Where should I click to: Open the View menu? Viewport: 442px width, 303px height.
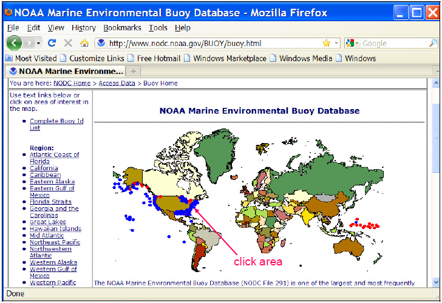pyautogui.click(x=56, y=27)
